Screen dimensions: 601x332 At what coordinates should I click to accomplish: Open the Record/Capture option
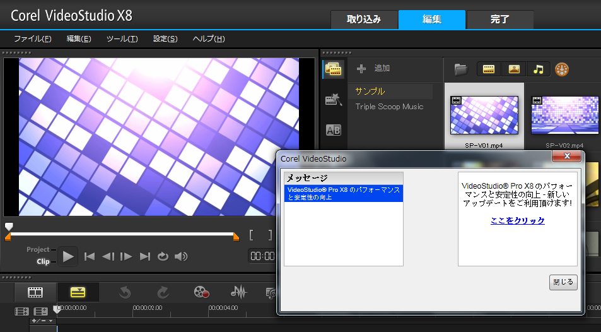click(201, 292)
